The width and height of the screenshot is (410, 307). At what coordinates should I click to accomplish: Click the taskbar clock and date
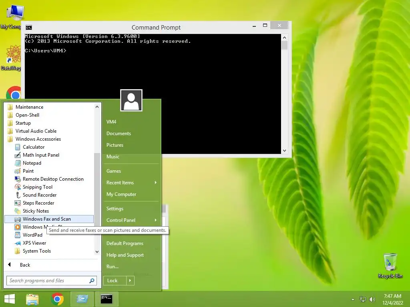pyautogui.click(x=392, y=299)
